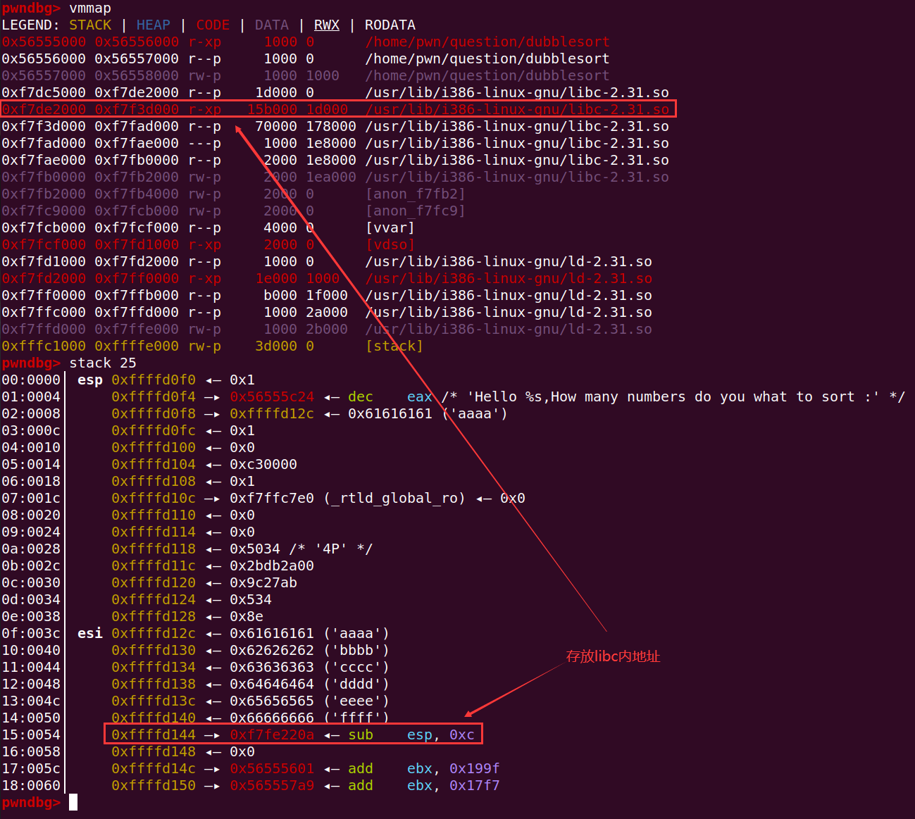Click the [stack] mapping name

click(394, 346)
